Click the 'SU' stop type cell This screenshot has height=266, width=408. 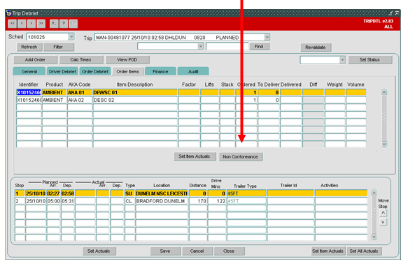coord(129,193)
